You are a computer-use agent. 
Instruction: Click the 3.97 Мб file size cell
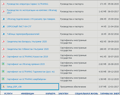click(103, 87)
